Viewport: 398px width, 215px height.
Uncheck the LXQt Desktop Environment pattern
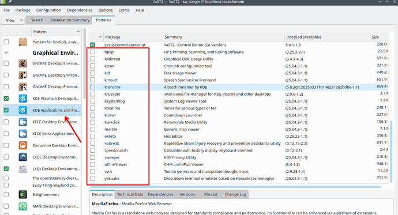(x=6, y=169)
